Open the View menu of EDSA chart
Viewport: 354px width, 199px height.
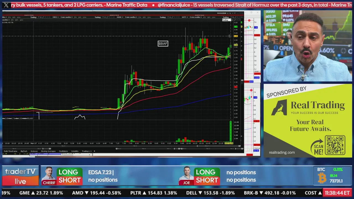149,17
